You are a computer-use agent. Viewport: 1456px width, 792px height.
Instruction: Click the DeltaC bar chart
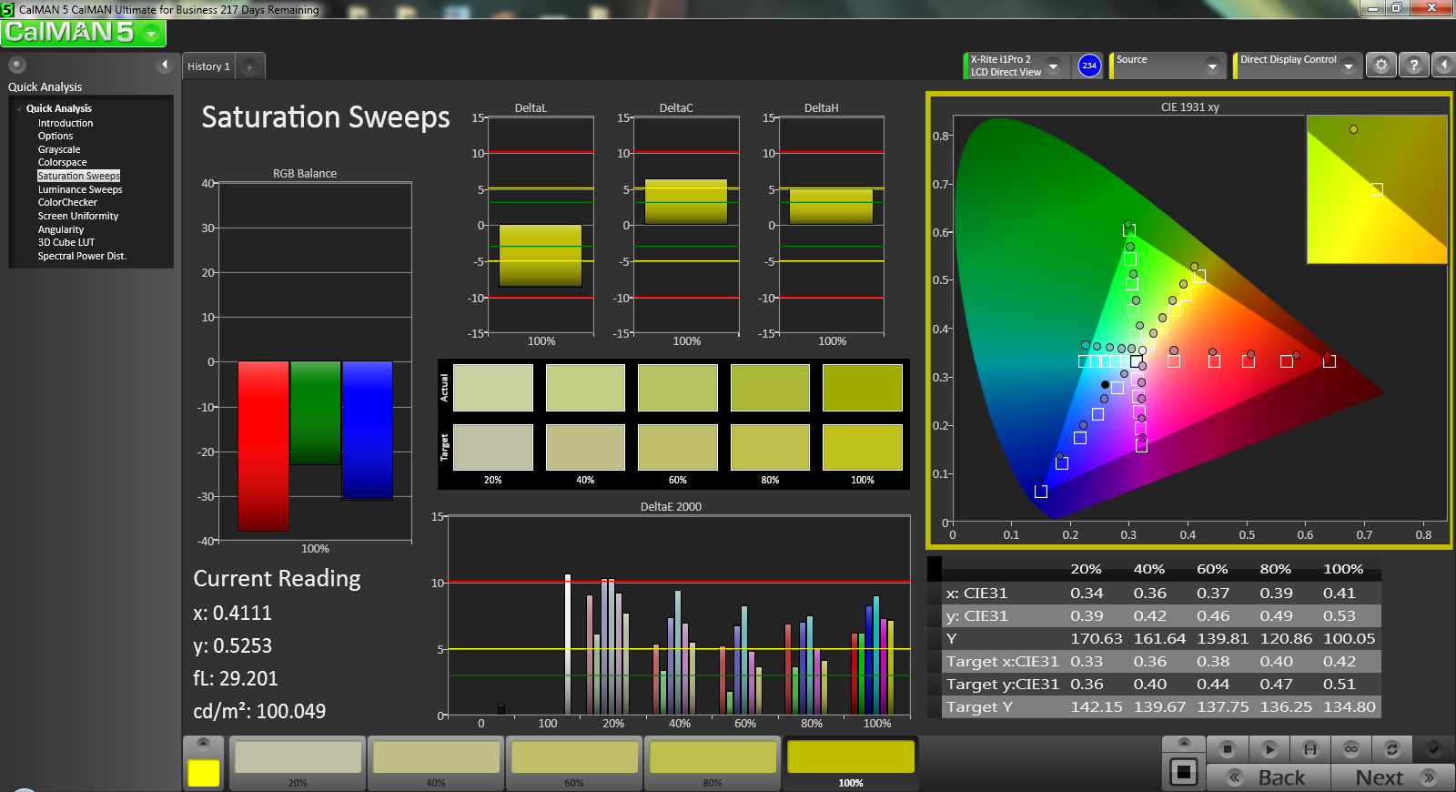coord(686,226)
